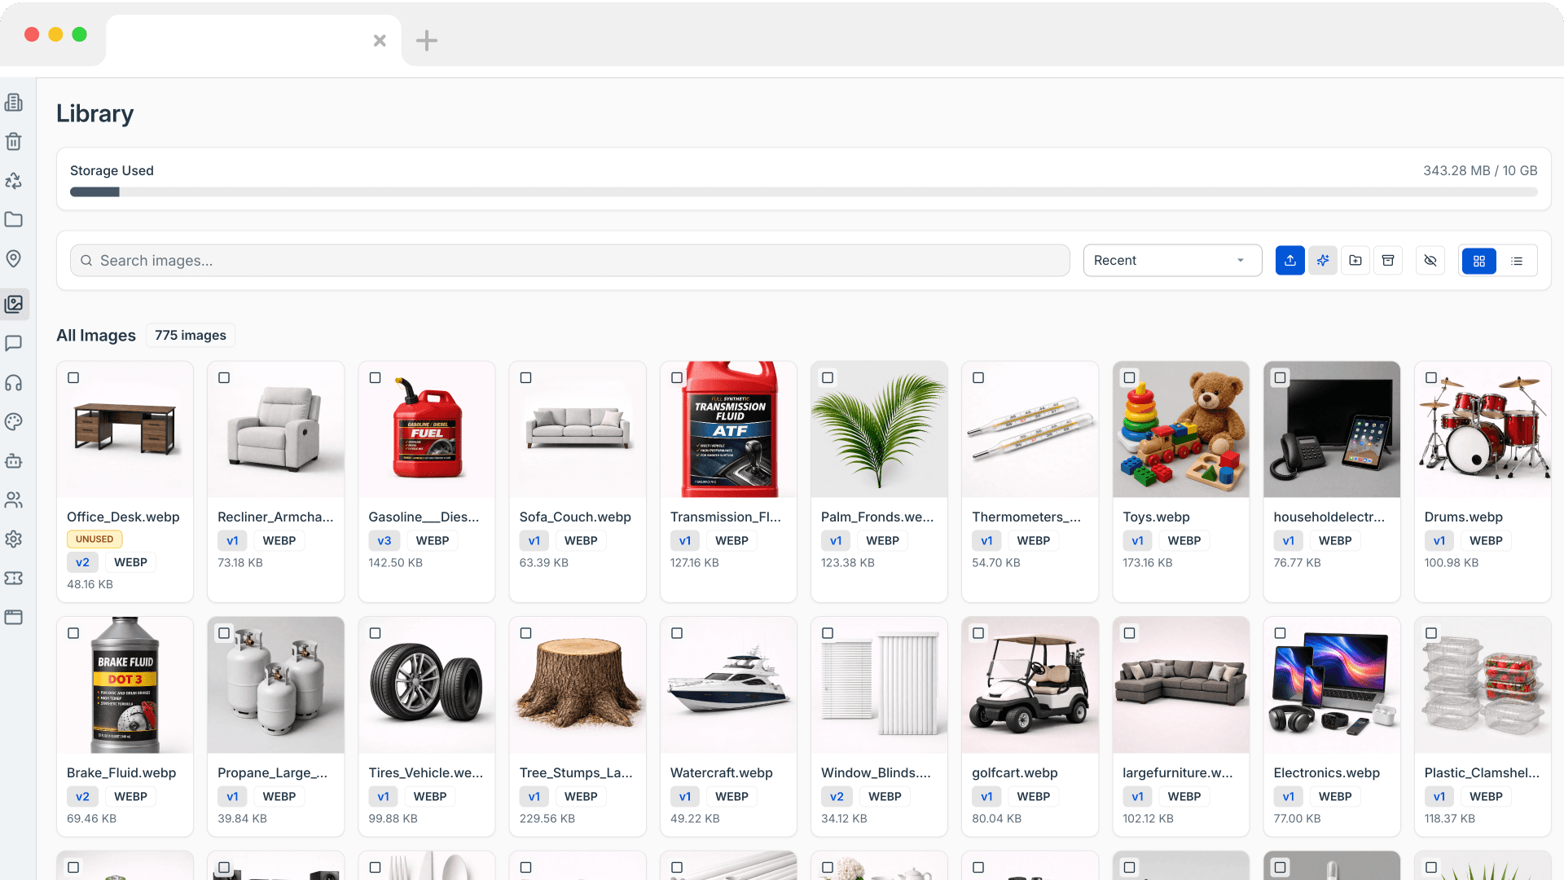Open a new browser tab

pyautogui.click(x=427, y=41)
